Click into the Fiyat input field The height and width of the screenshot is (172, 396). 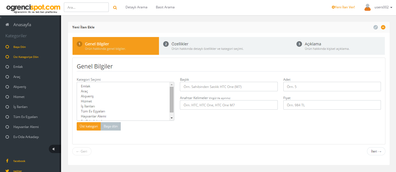(332, 105)
